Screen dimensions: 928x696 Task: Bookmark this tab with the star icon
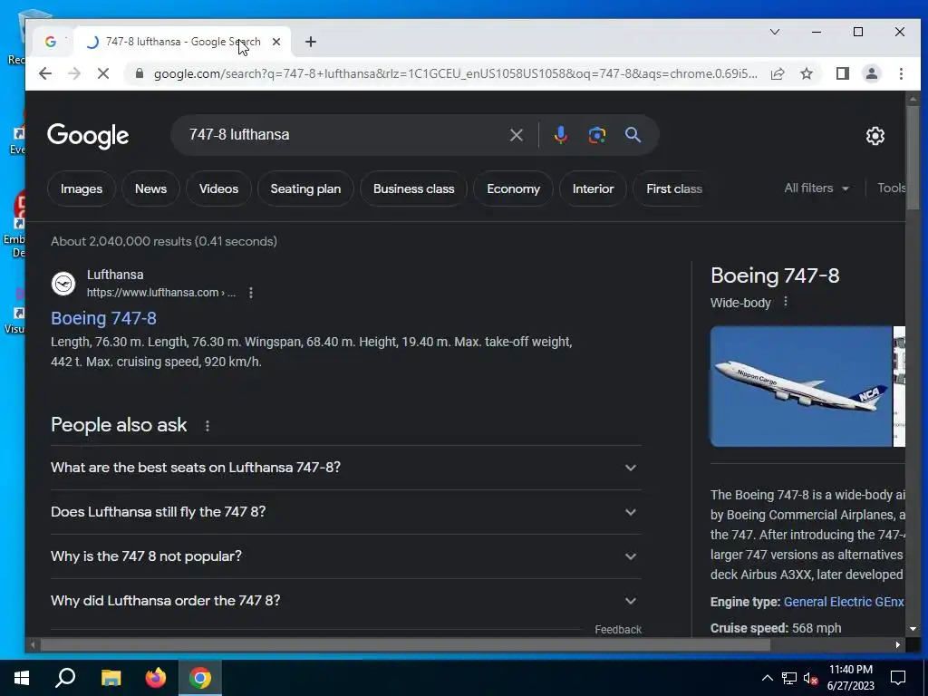(x=806, y=73)
